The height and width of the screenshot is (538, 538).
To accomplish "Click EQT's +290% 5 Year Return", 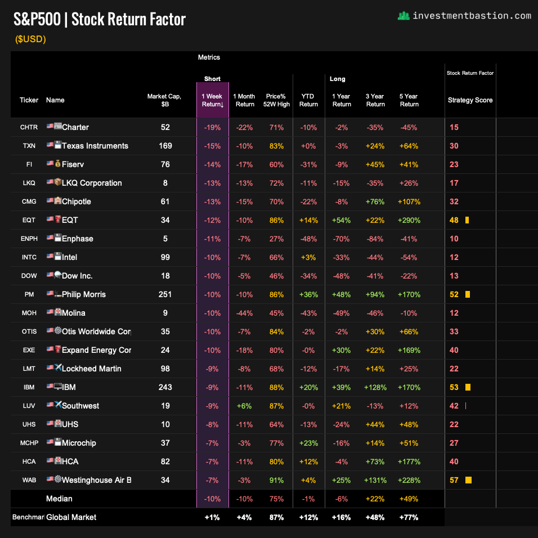I will [409, 220].
